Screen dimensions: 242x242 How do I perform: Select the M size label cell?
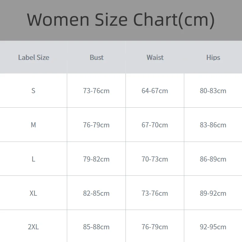33,125
